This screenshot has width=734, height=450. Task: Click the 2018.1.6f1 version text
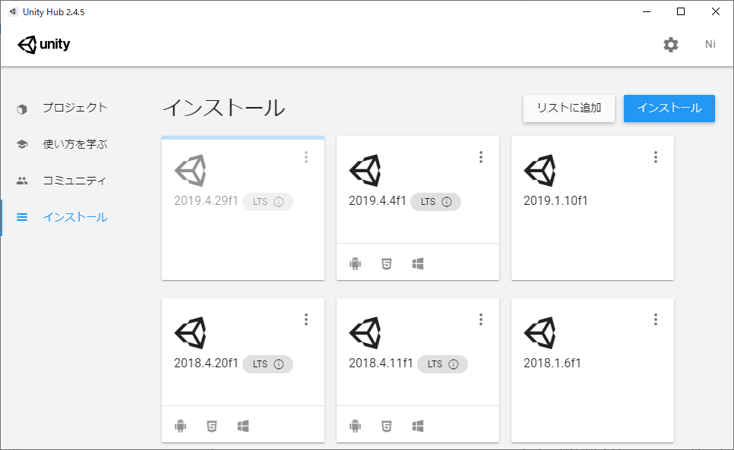point(552,363)
